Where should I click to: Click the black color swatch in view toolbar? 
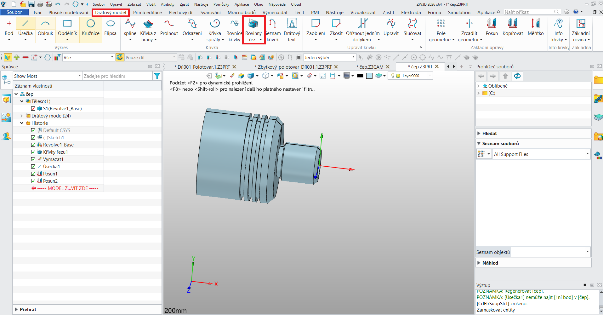click(x=360, y=76)
